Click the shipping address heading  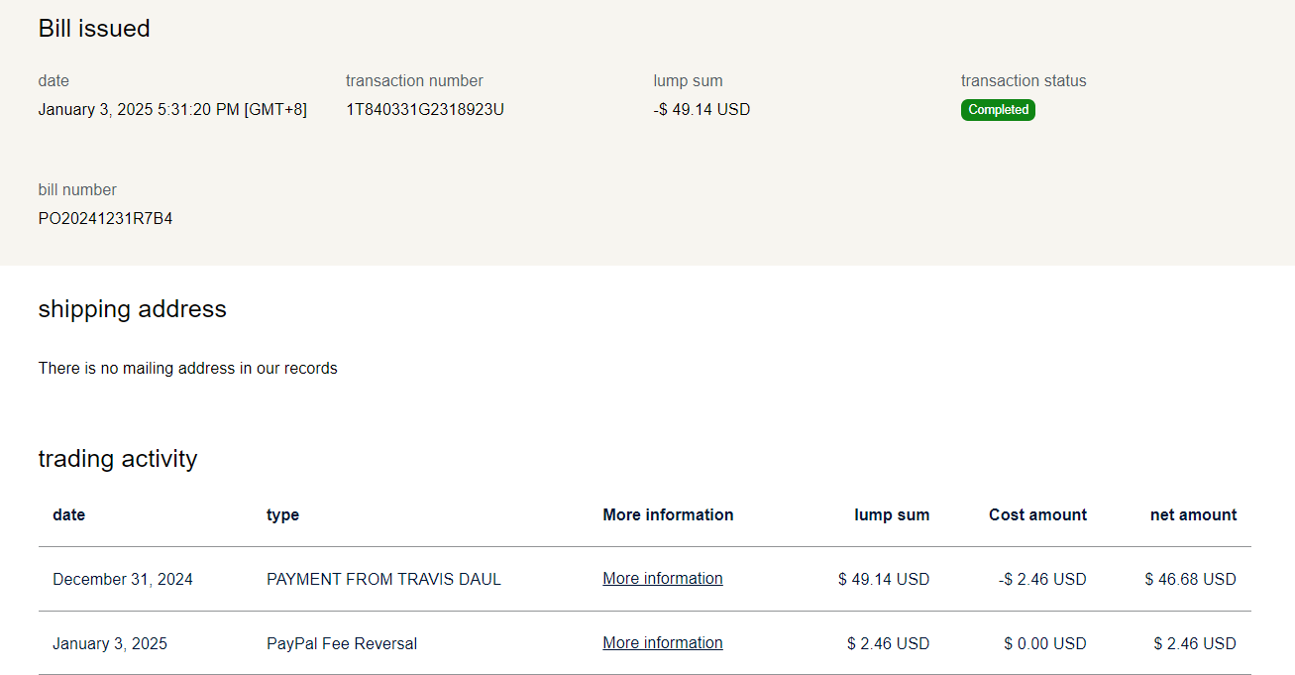click(x=132, y=309)
